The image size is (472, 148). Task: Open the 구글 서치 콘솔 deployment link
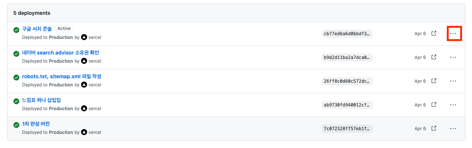(x=37, y=29)
